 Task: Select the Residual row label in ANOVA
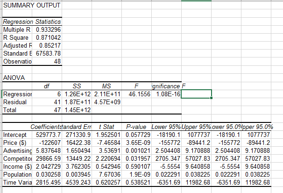[17, 102]
